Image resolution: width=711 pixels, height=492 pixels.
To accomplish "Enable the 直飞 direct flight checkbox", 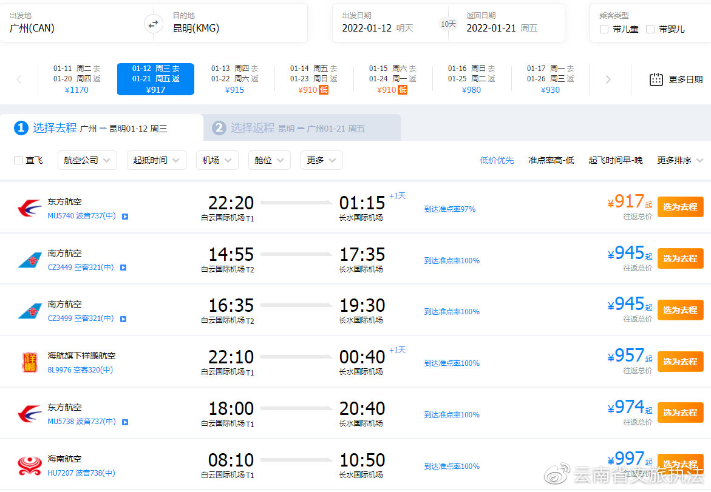I will 18,160.
